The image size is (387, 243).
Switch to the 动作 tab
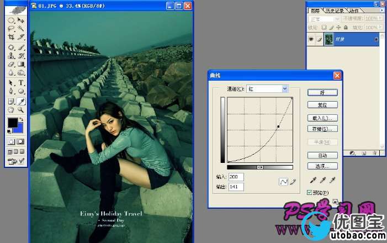point(354,10)
